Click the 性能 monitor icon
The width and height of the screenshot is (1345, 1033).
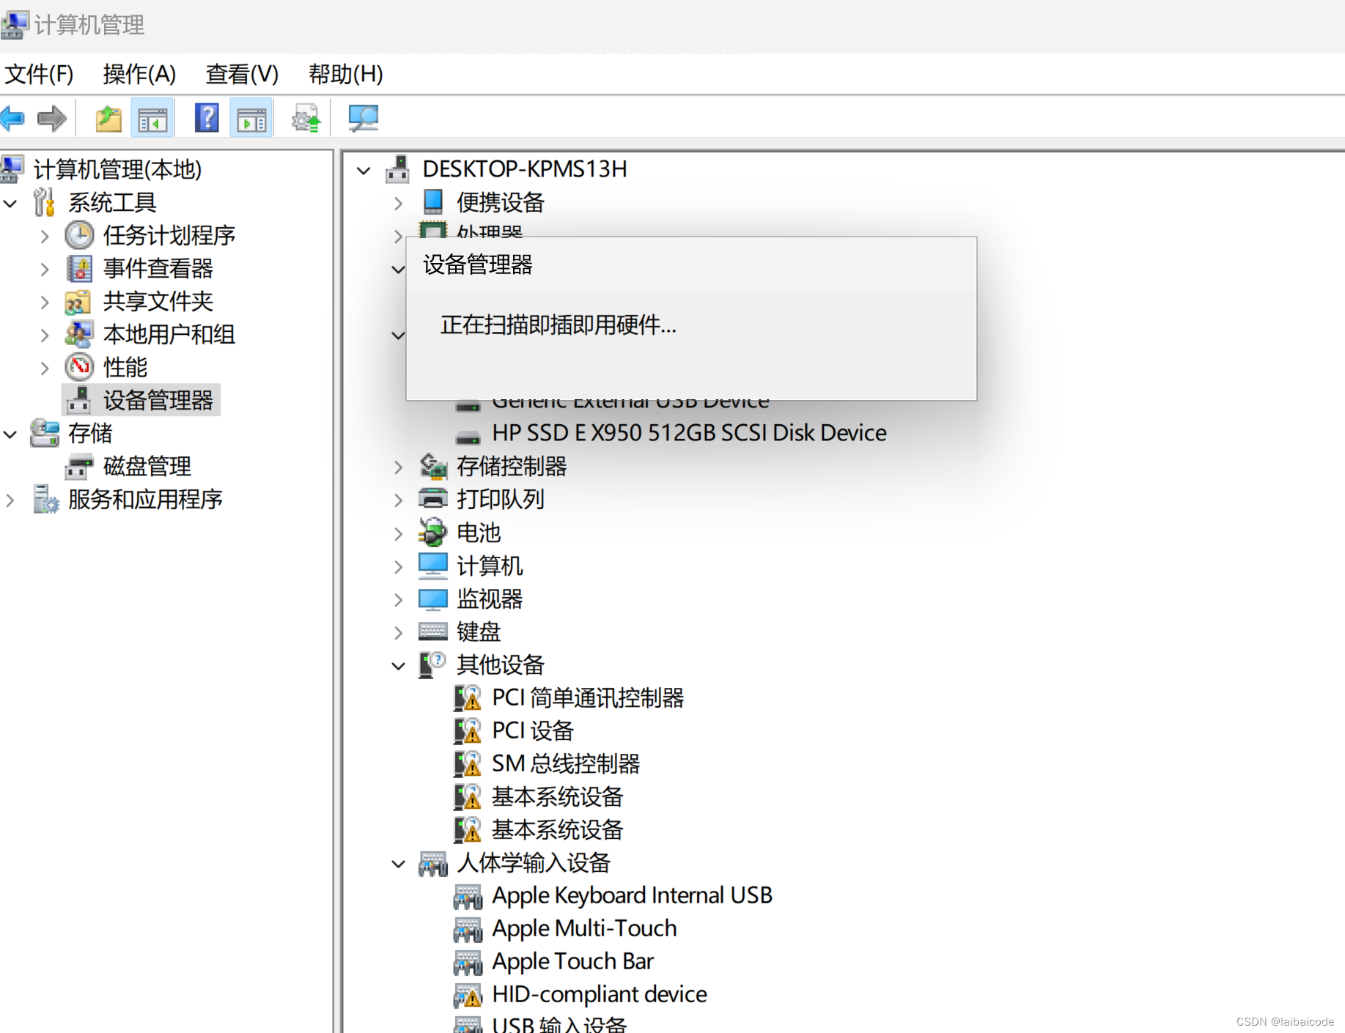tap(79, 367)
